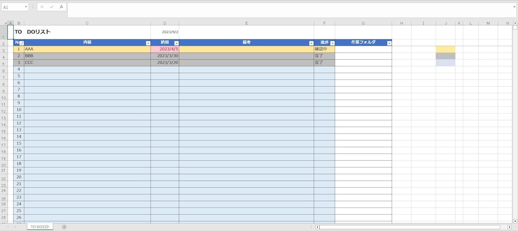The width and height of the screenshot is (518, 231).
Task: Open the 納期 column filter dropdown
Action: [177, 43]
